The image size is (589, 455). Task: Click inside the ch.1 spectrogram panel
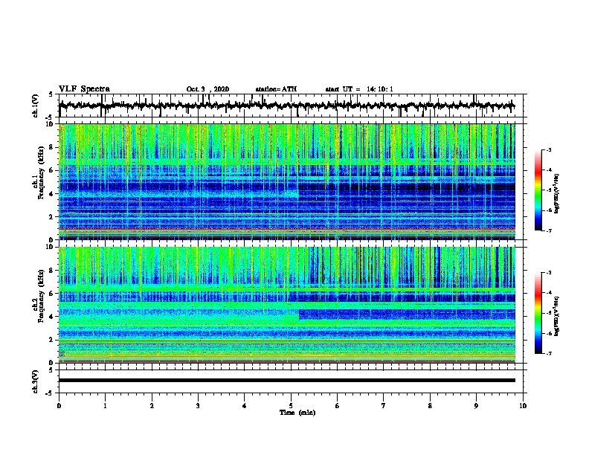(x=286, y=181)
